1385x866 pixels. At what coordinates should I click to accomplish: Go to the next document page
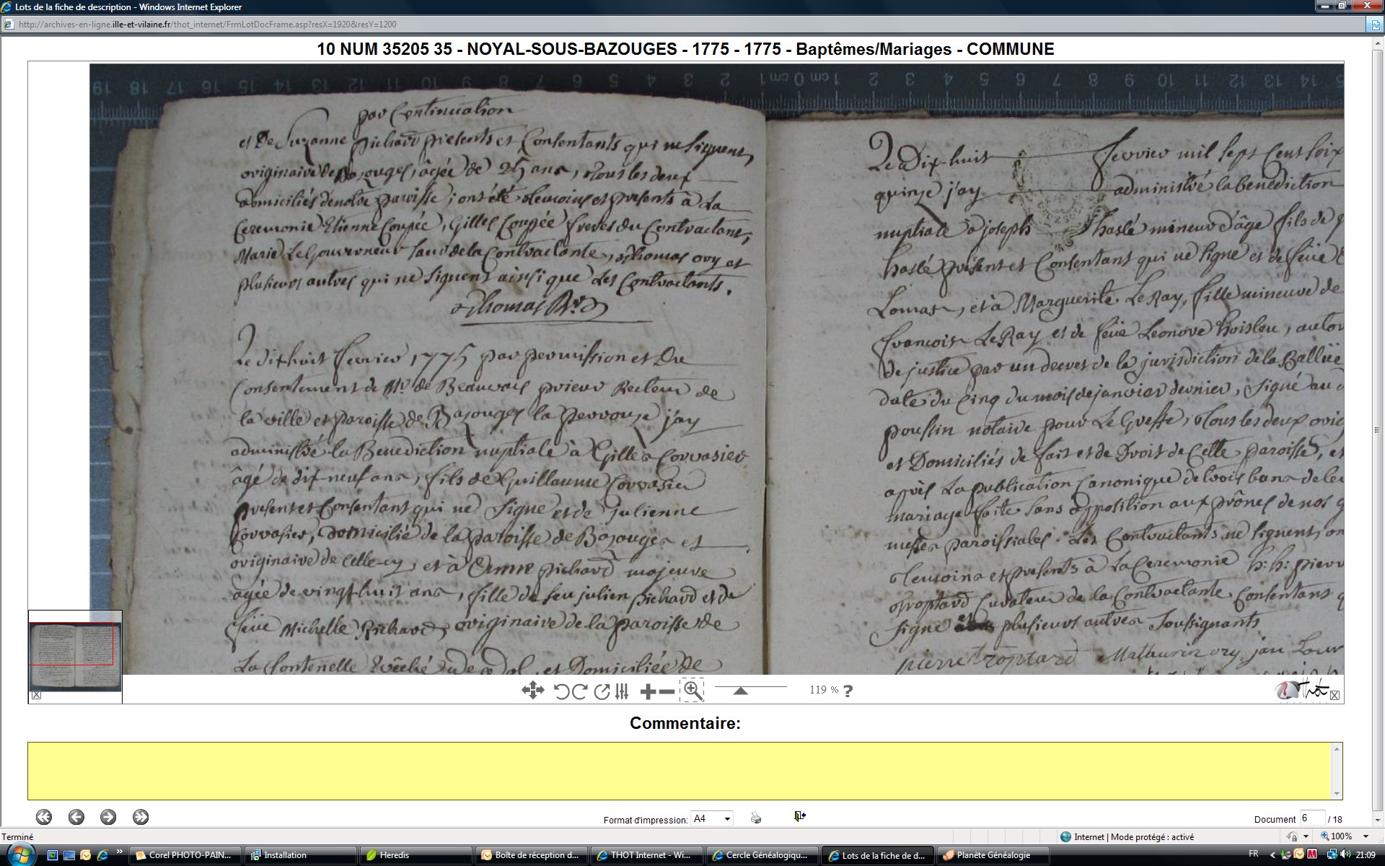(x=108, y=817)
